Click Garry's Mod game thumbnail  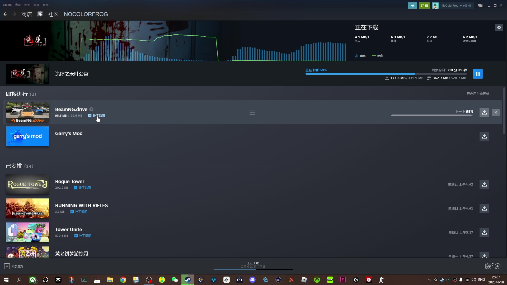[27, 136]
